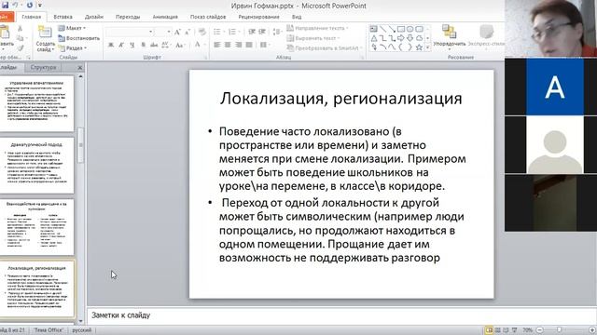Open the Направление текста dropdown
The image size is (597, 335).
pyautogui.click(x=317, y=28)
